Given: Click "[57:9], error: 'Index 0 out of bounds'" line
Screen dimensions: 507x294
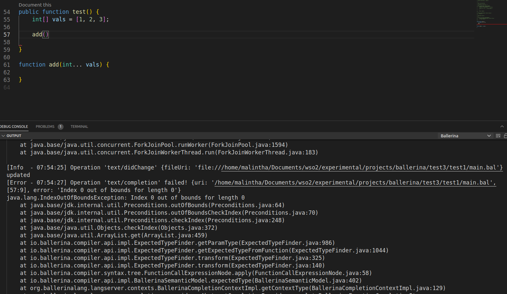Looking at the screenshot, I should pyautogui.click(x=94, y=190).
